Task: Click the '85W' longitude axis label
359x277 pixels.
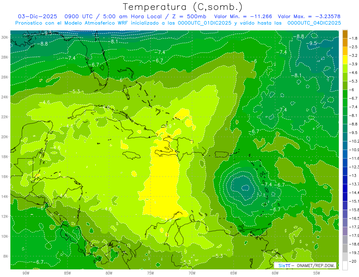Action: (x=67, y=273)
